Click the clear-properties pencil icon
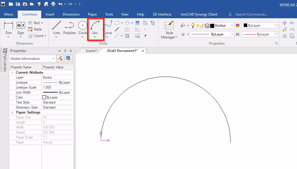The height and width of the screenshot is (169, 297). [x=60, y=59]
